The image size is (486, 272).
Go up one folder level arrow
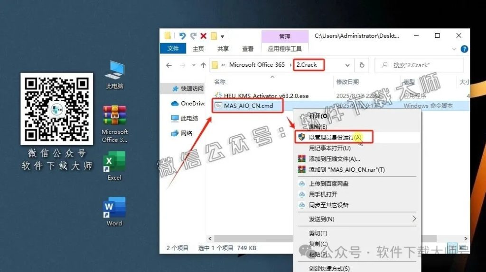(x=203, y=65)
